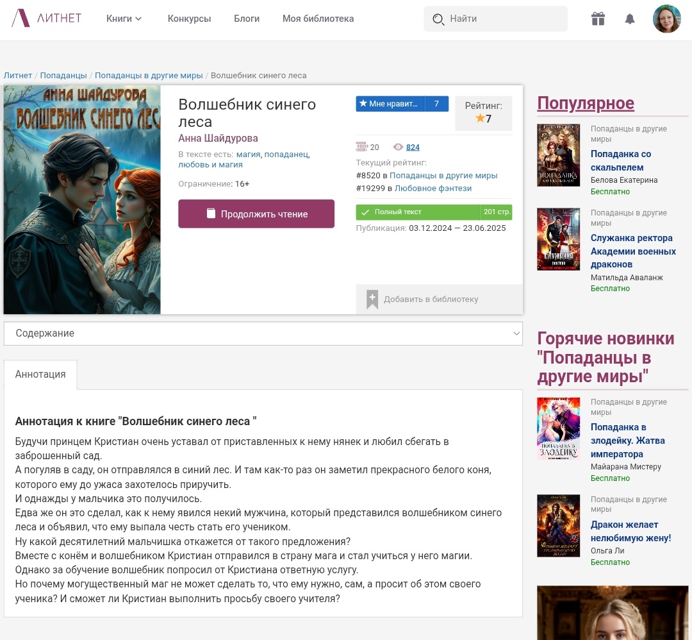Image resolution: width=692 pixels, height=640 pixels.
Task: Click author Ольга Ли
Action: (607, 551)
